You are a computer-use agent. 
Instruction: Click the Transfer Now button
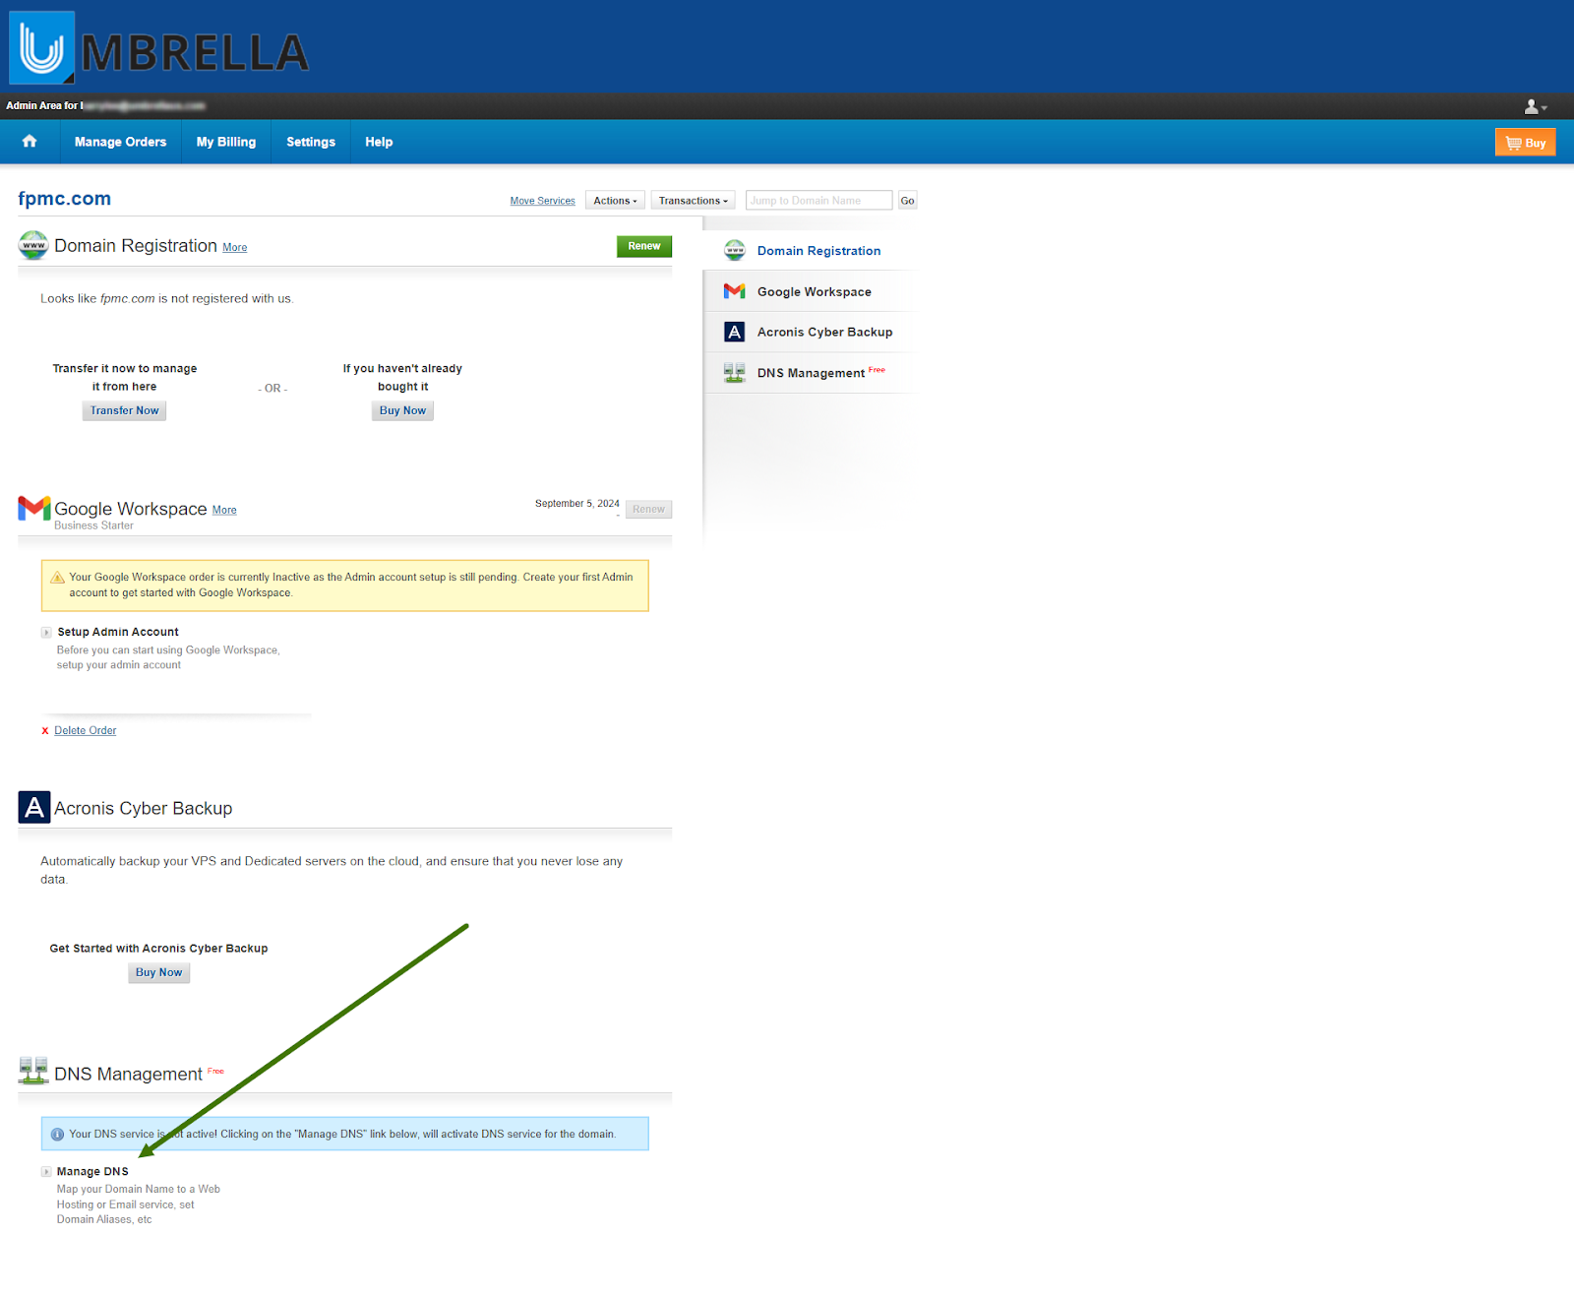point(124,410)
